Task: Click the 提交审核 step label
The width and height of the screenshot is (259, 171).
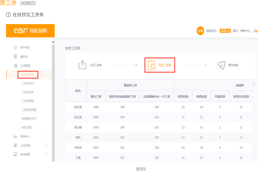Action: (233, 65)
